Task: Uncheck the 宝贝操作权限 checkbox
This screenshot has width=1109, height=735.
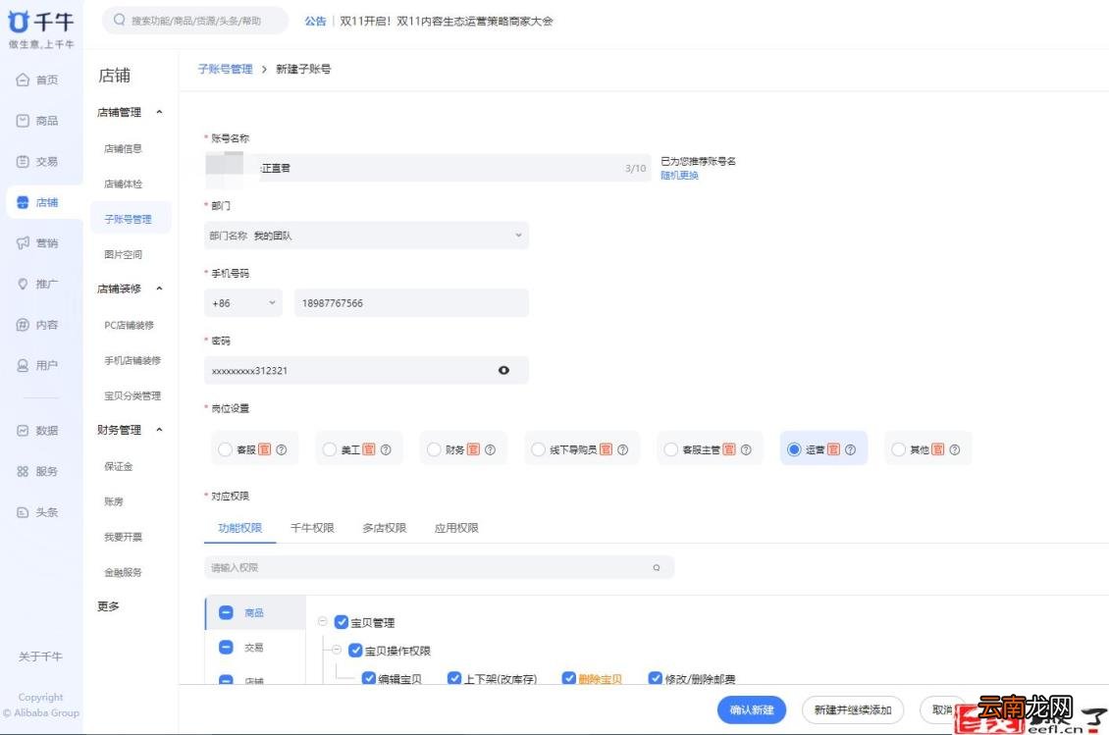Action: tap(355, 650)
